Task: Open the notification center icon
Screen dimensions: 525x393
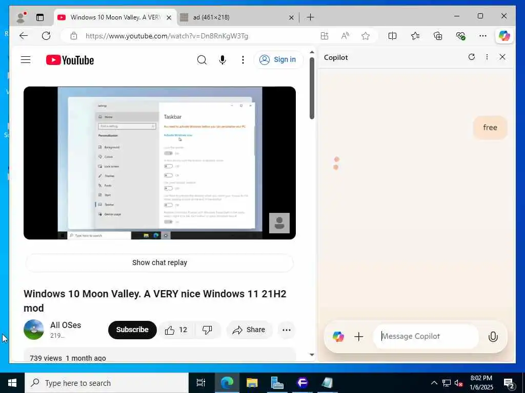Action: pos(509,383)
